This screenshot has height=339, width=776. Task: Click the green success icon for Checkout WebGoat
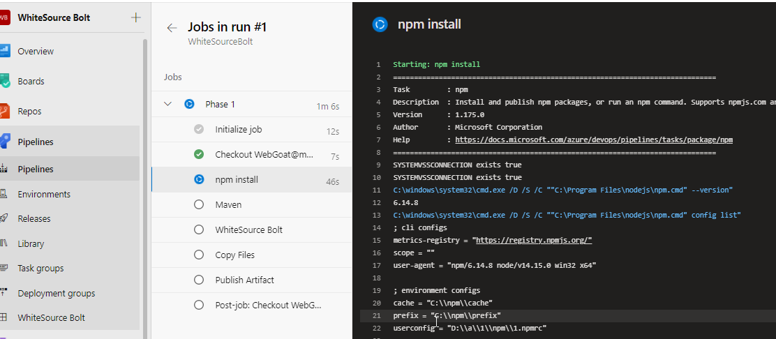[199, 154]
